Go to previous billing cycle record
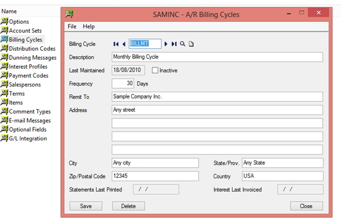The height and width of the screenshot is (218, 341). [124, 44]
